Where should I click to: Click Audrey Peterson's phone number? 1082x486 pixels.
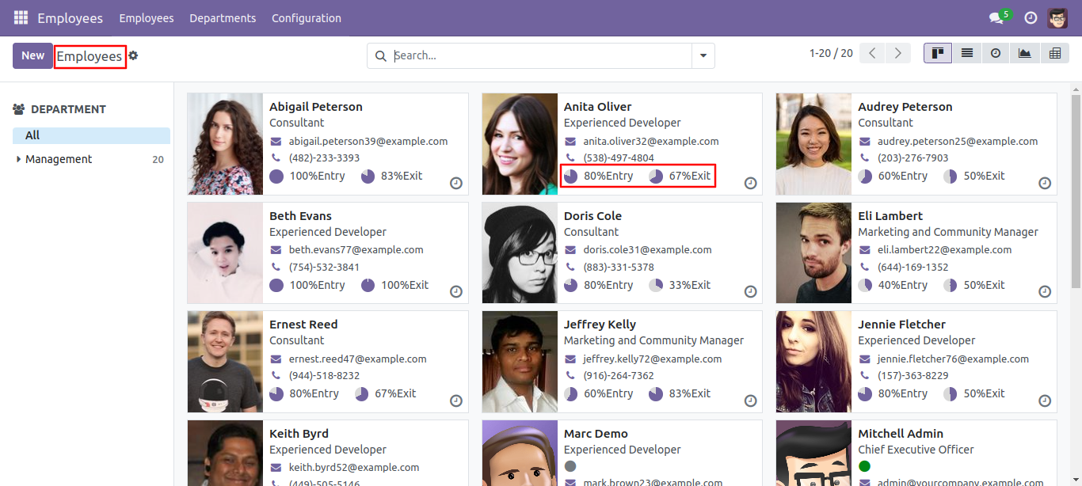[913, 158]
